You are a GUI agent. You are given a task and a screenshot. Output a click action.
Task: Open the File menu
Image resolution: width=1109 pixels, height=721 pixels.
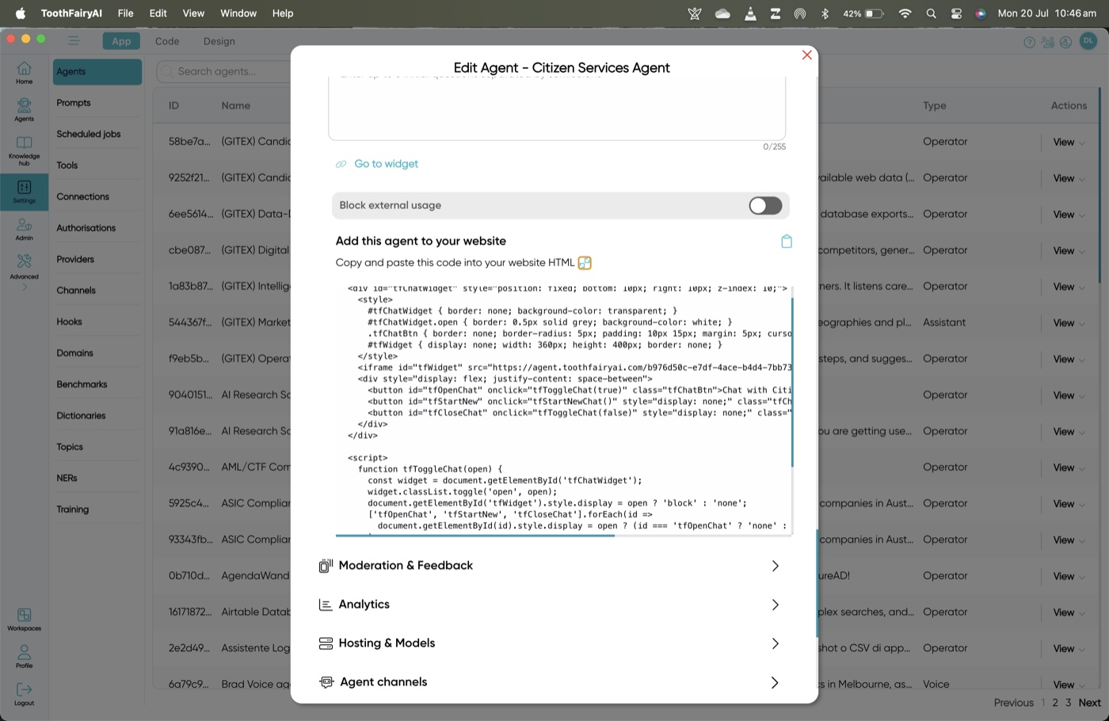125,13
